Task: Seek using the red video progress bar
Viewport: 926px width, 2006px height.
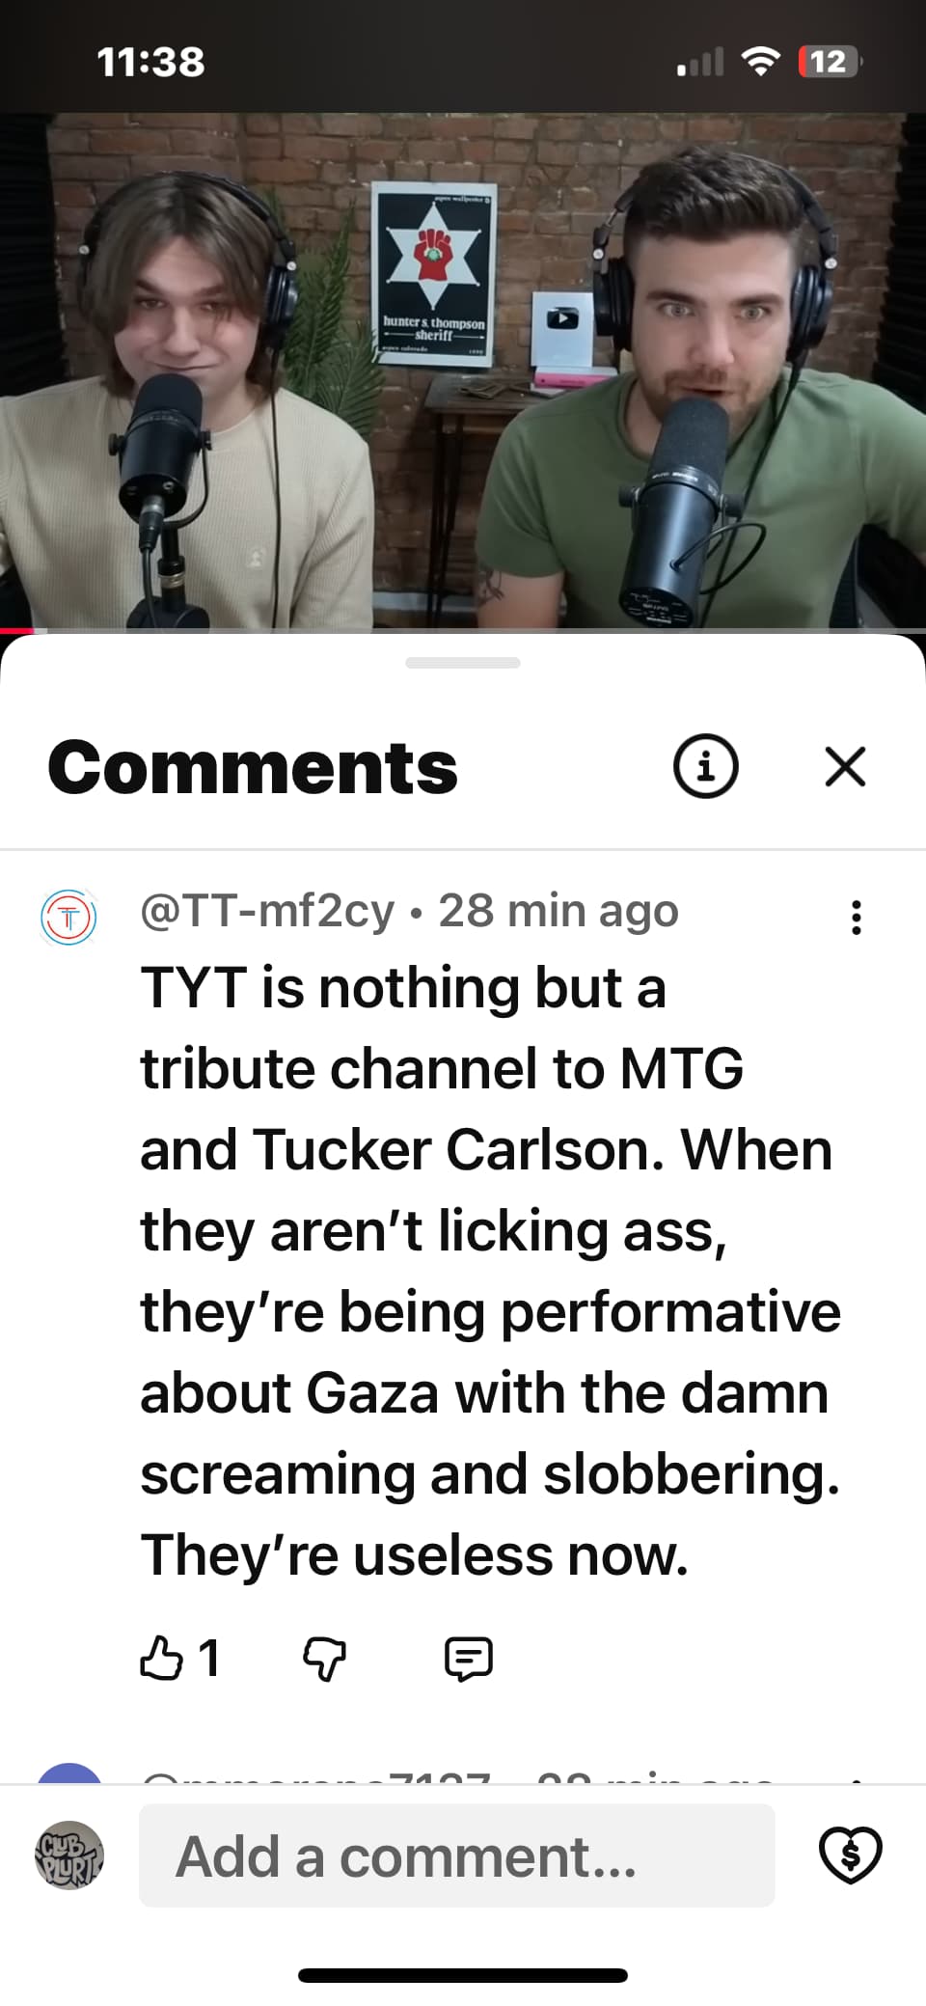Action: click(x=463, y=631)
